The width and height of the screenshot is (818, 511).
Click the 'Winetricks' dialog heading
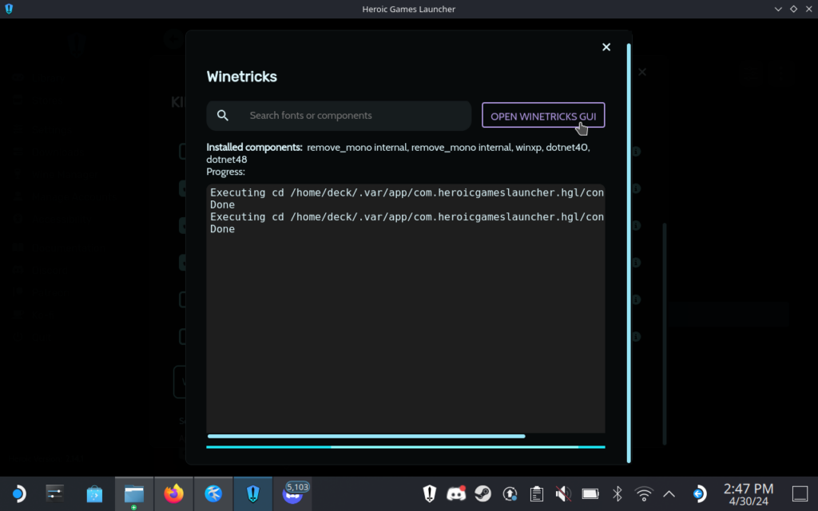[241, 77]
